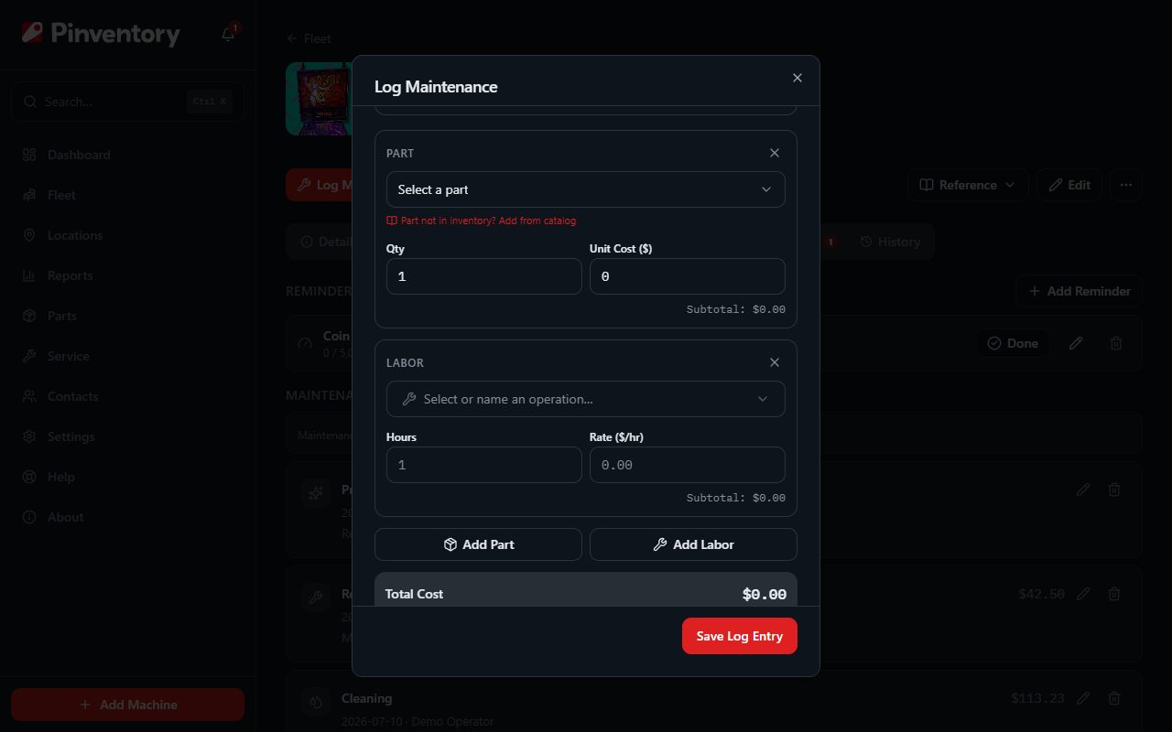
Task: Click the Rate per hour field
Action: (x=688, y=465)
